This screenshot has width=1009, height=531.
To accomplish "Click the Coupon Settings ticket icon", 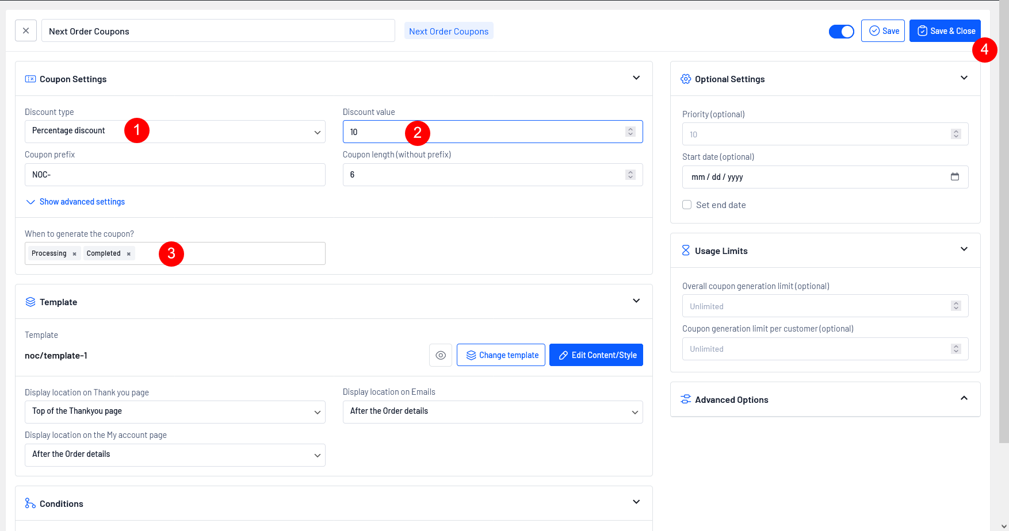I will coord(30,79).
